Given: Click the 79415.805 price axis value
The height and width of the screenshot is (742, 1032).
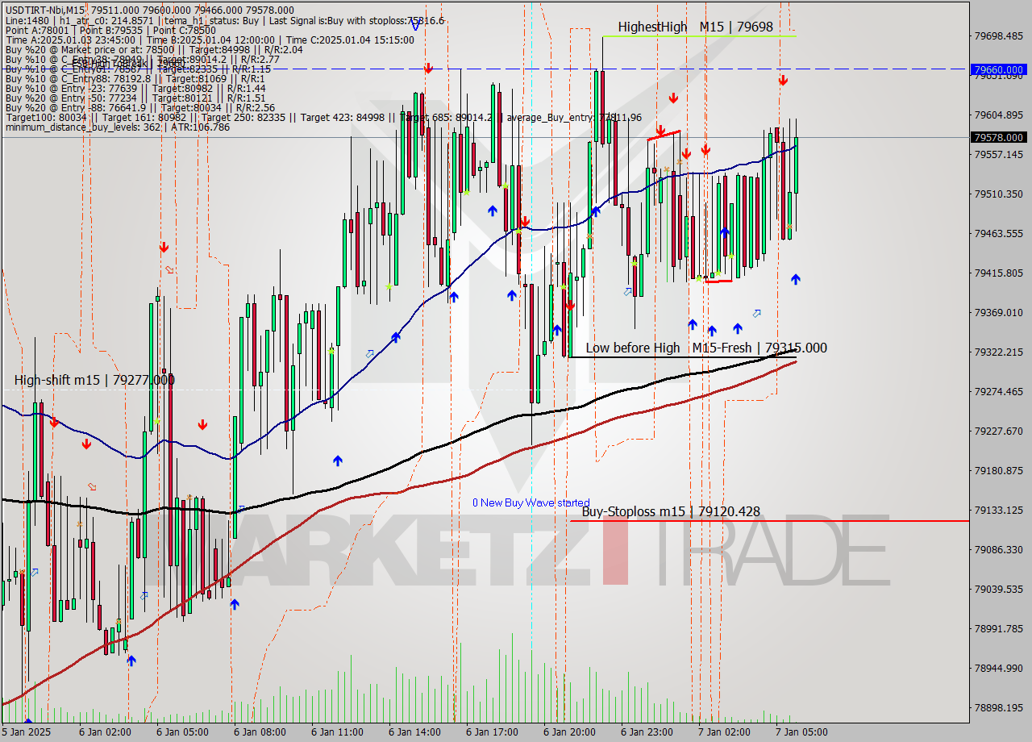Looking at the screenshot, I should coord(1000,273).
